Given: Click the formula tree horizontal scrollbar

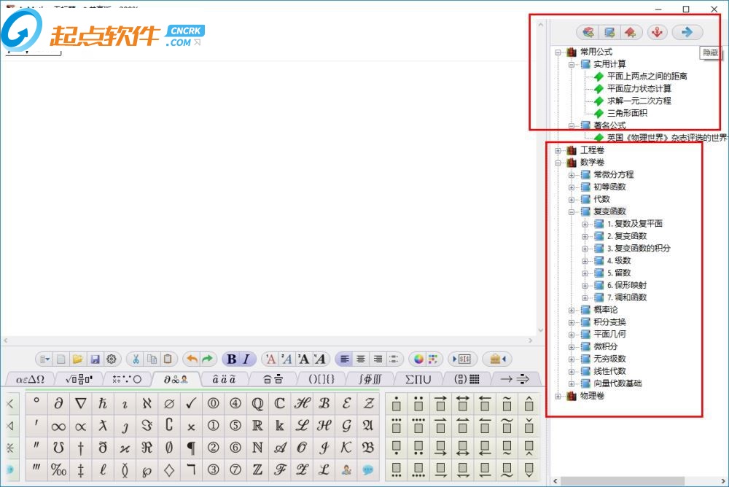Looking at the screenshot, I should point(622,481).
